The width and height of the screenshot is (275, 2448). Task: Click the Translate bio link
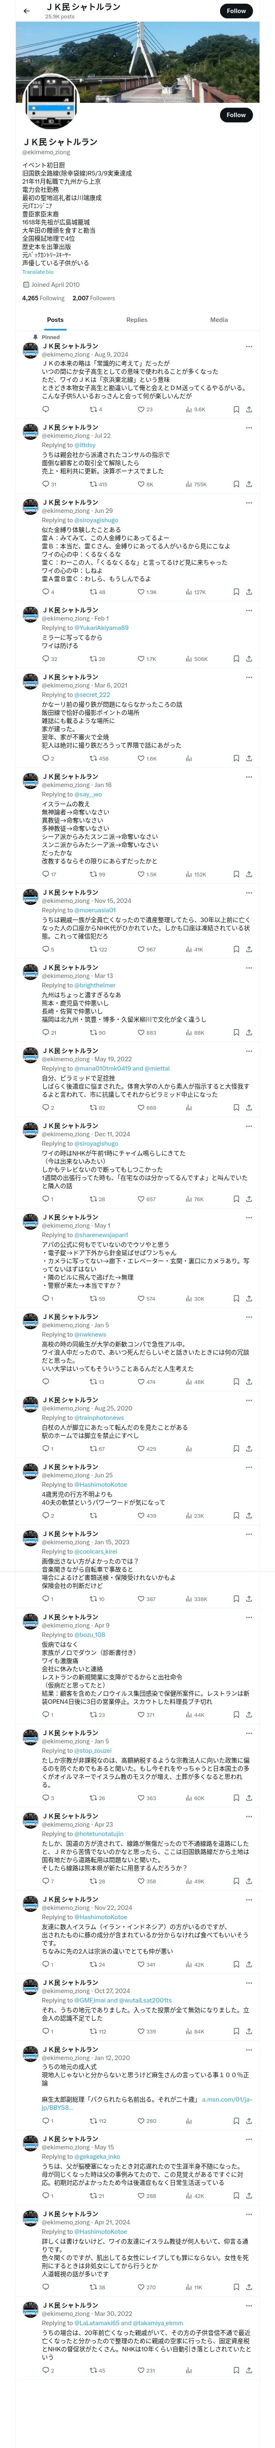point(38,272)
